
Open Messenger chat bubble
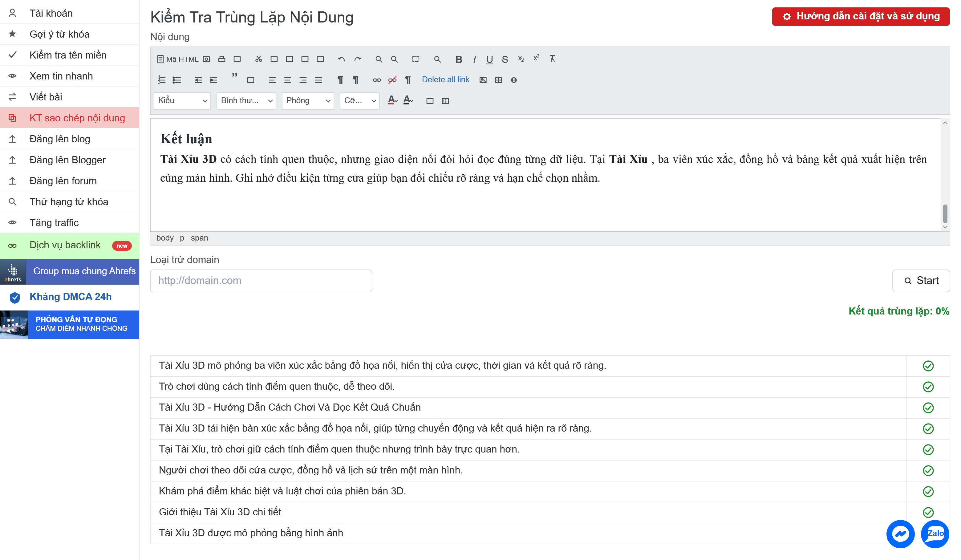pos(900,534)
